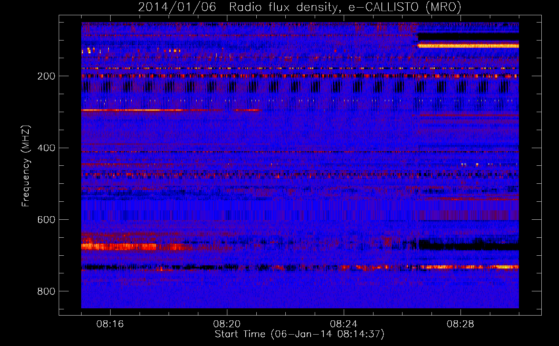The width and height of the screenshot is (559, 346).
Task: Click the 800 frequency tick label
Action: point(46,292)
